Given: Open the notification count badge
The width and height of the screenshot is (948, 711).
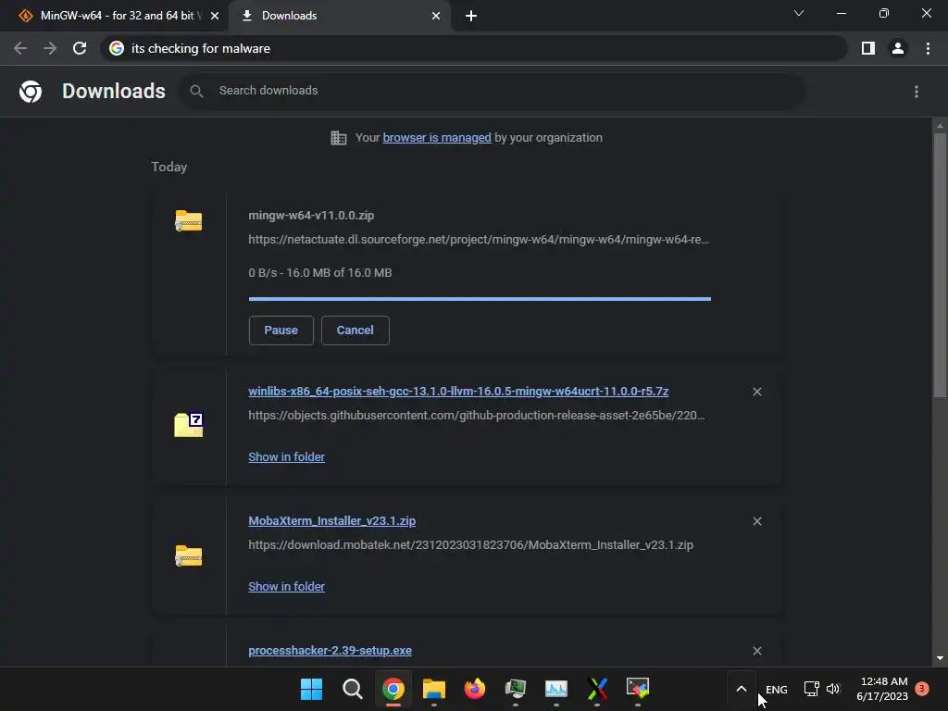Looking at the screenshot, I should tap(922, 689).
